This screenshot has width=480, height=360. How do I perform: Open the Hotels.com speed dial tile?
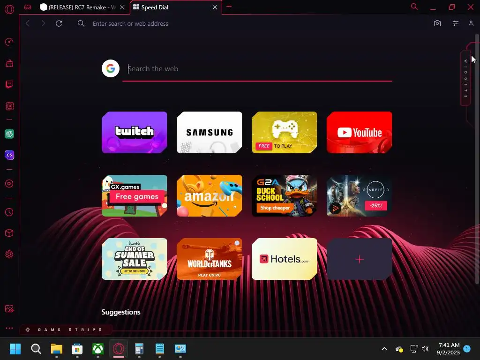pyautogui.click(x=285, y=259)
